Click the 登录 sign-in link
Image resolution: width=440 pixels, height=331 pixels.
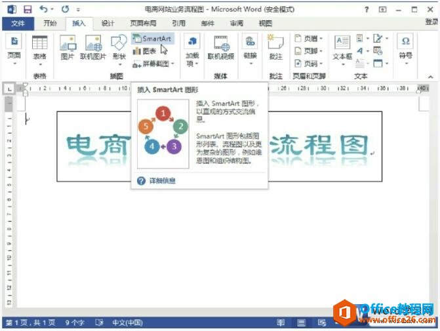pos(431,22)
